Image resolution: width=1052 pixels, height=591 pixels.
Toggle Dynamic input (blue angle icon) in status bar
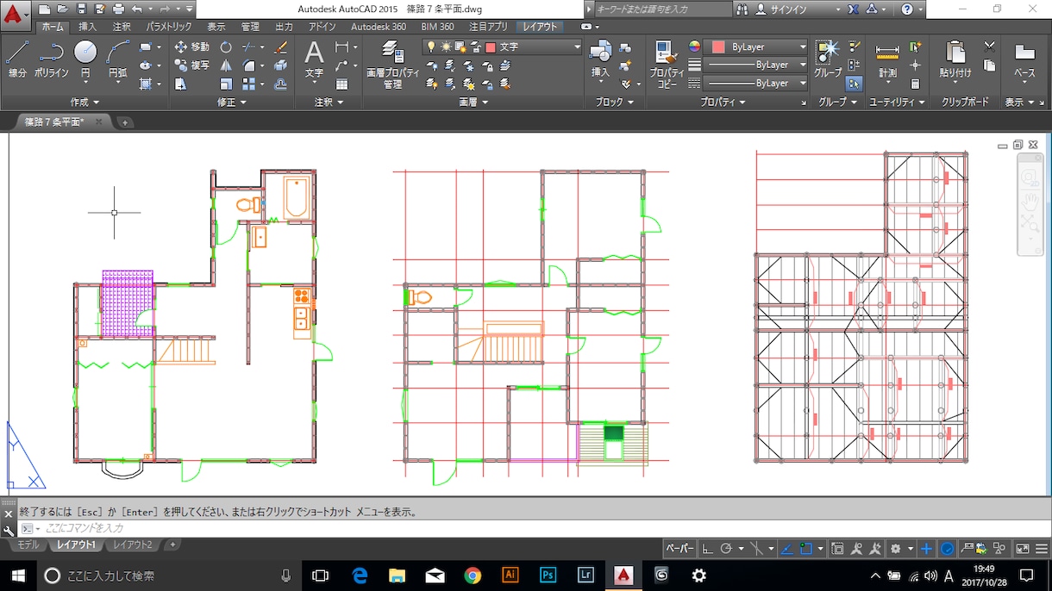click(x=786, y=549)
